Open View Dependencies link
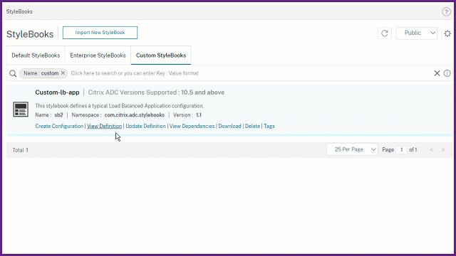 click(192, 127)
